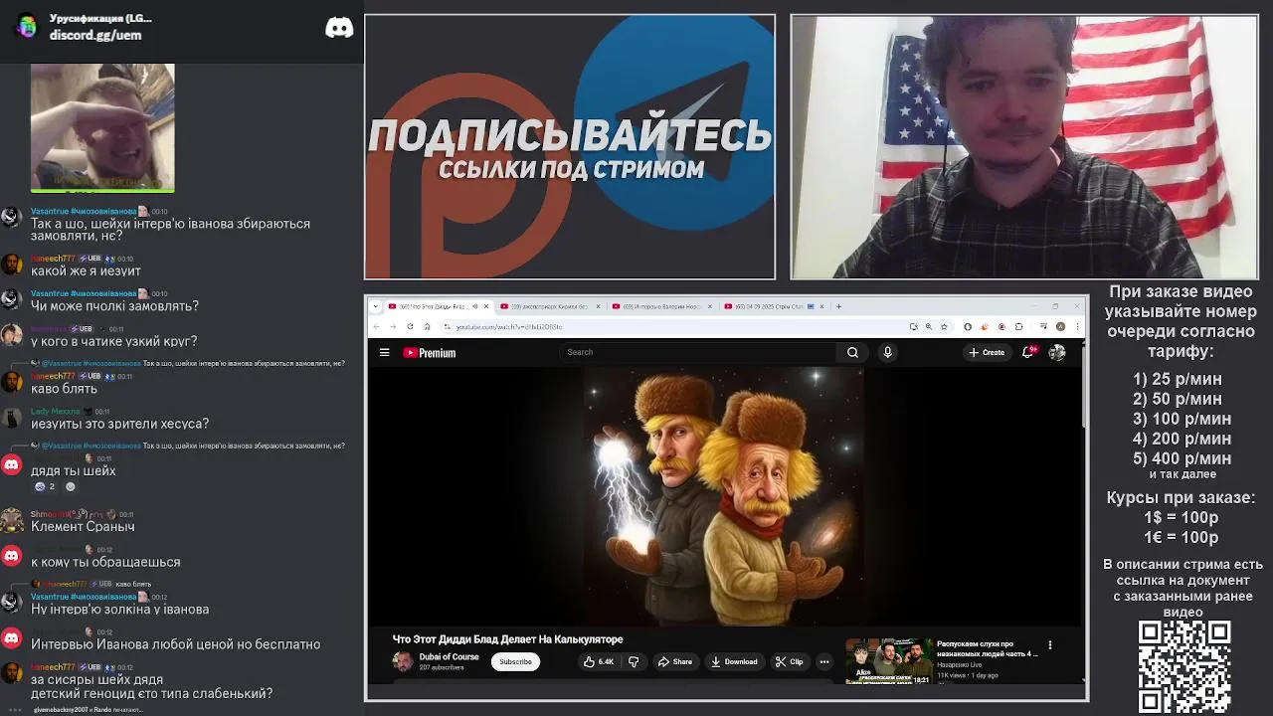
Task: Close the first YouTube browser tab
Action: [x=485, y=306]
